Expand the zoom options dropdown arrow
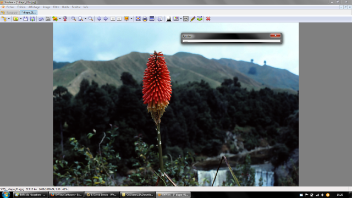The width and height of the screenshot is (352, 198). [85, 19]
